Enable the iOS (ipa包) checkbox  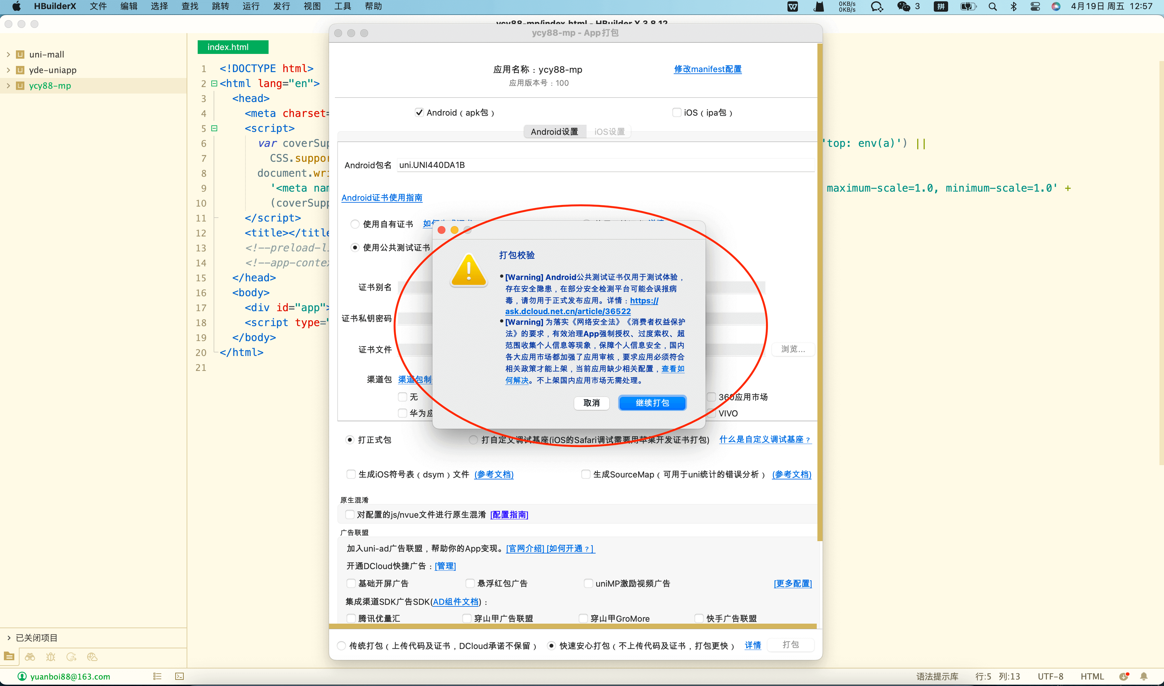(x=676, y=112)
